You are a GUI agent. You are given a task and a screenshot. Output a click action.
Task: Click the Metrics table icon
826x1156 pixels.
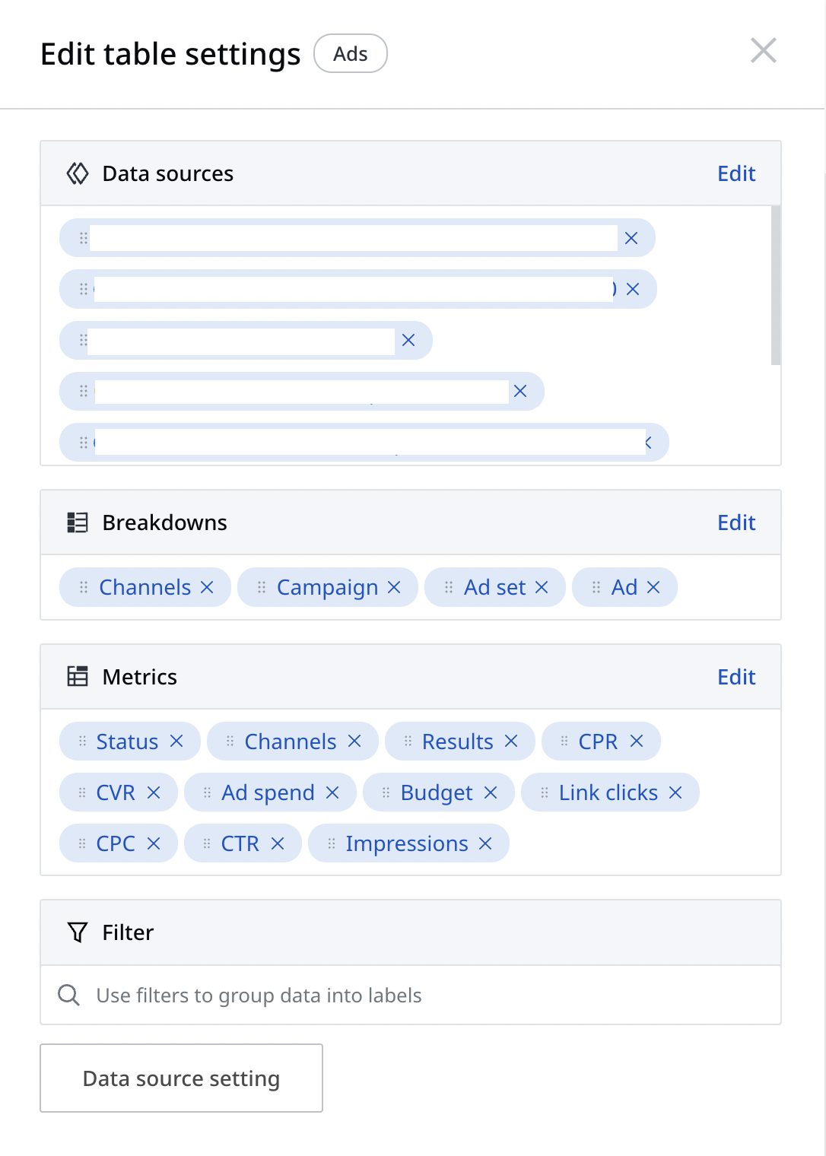click(x=77, y=676)
